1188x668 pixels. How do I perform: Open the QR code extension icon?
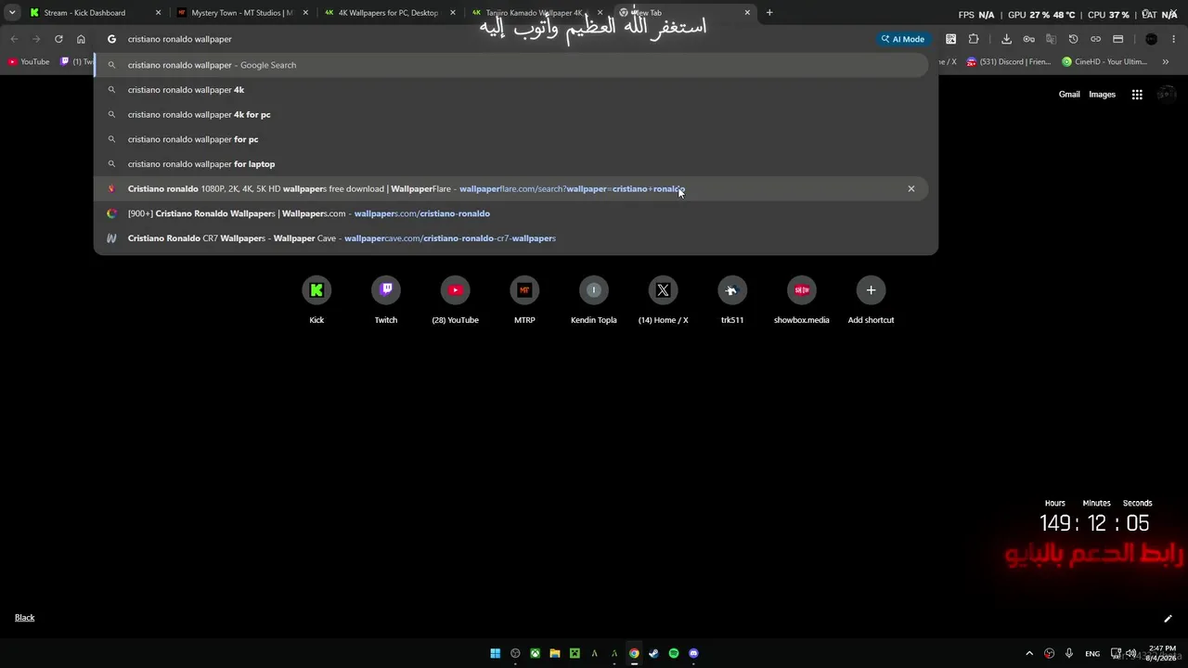[x=950, y=39]
